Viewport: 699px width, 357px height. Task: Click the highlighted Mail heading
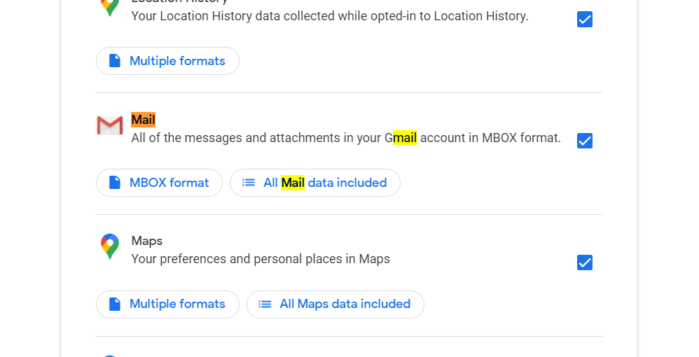[143, 120]
